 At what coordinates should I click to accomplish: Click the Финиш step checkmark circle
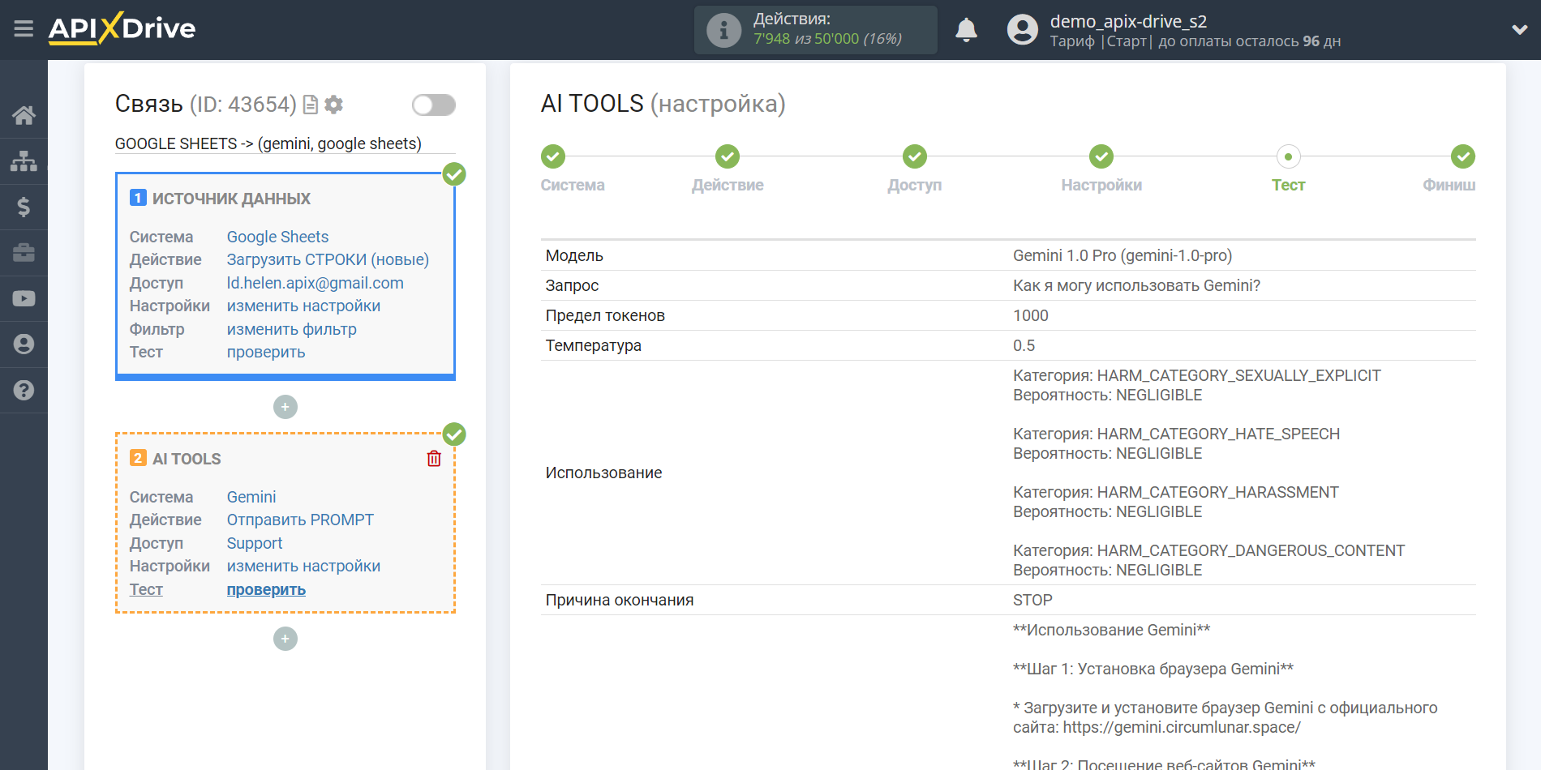click(1463, 156)
